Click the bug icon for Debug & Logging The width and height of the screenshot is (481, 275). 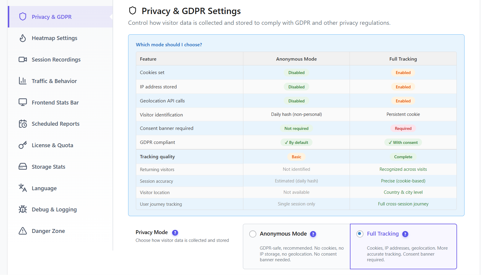23,209
